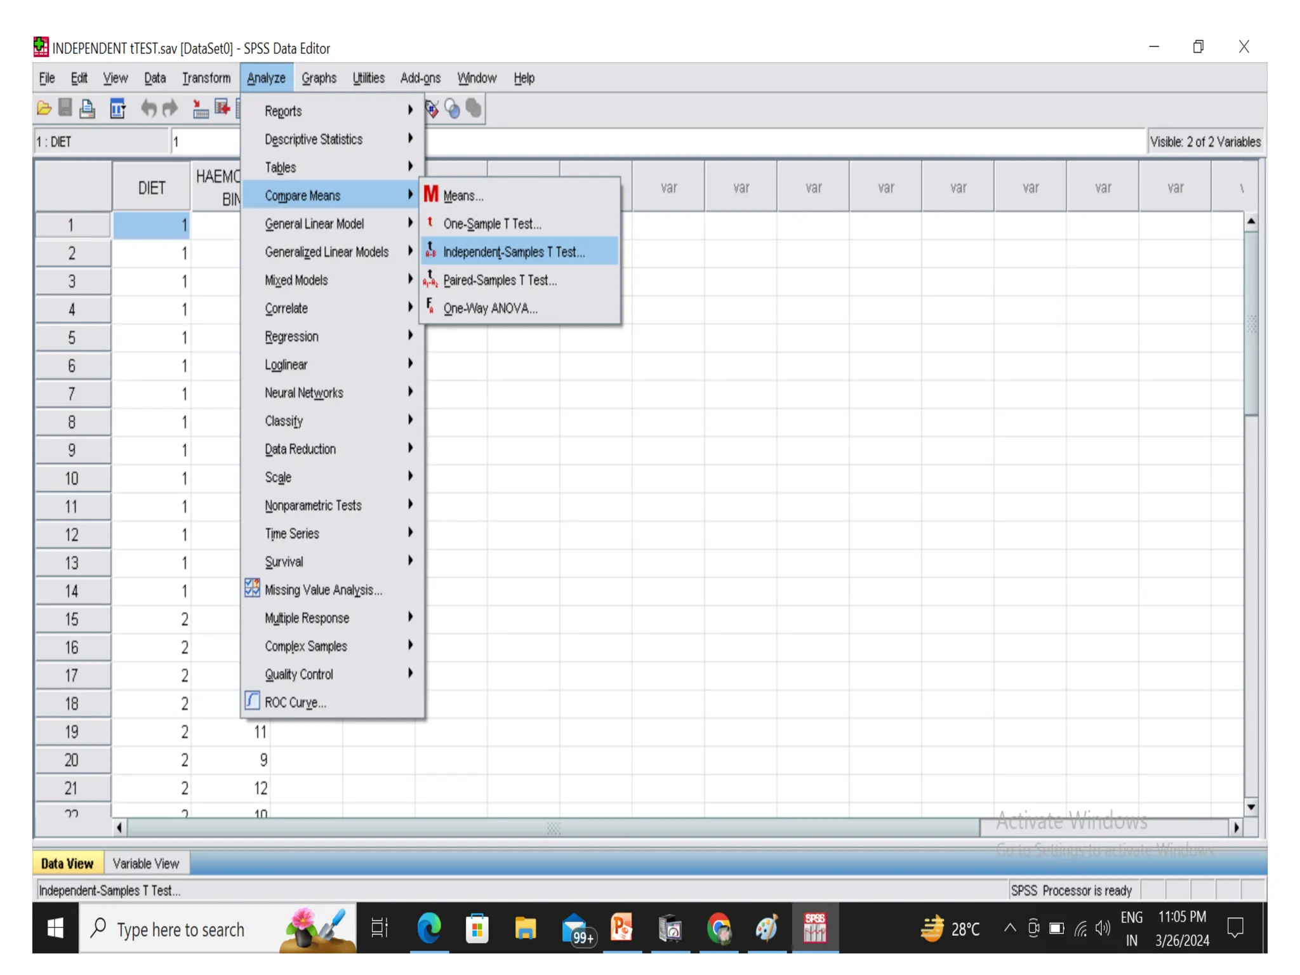Screen dimensions: 1300x975
Task: Expand the Regression submenu
Action: point(291,336)
